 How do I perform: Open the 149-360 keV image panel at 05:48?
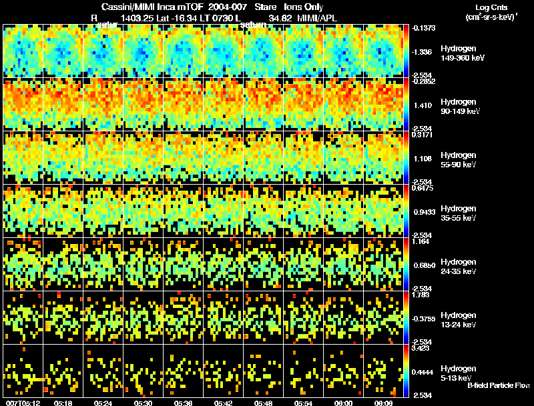coord(263,51)
